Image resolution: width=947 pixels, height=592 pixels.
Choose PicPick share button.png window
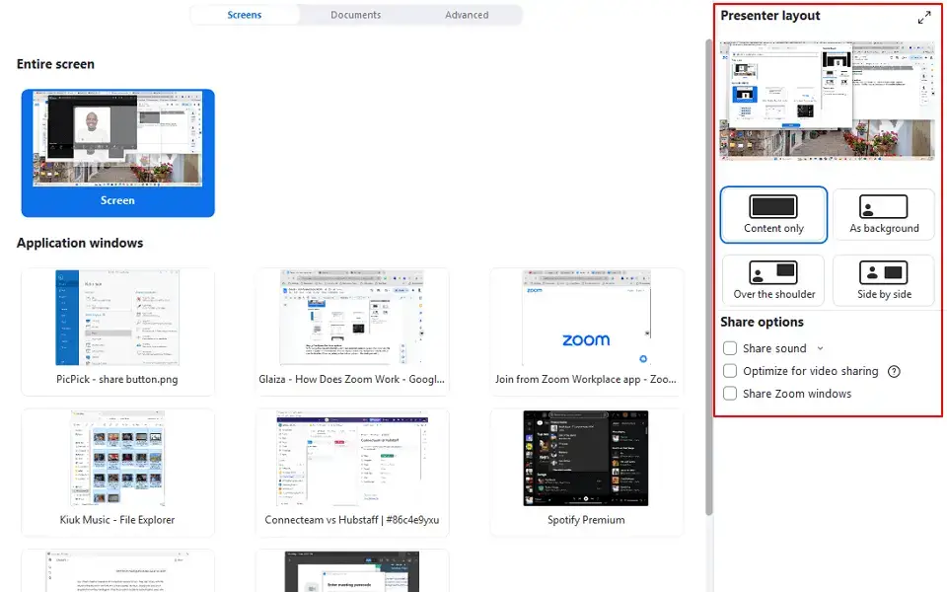click(x=117, y=331)
